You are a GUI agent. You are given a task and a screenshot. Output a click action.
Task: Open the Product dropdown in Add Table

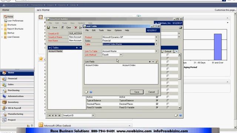[x=156, y=37]
